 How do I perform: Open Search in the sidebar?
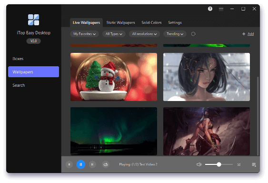(33, 85)
